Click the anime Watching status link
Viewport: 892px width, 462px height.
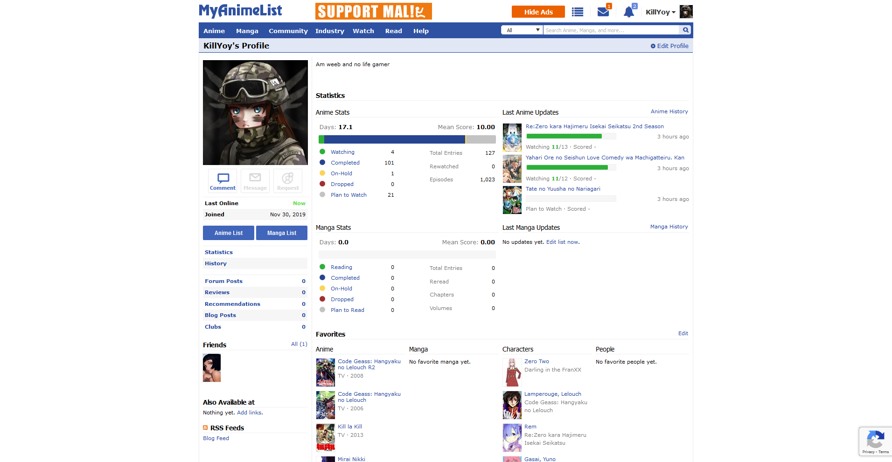click(x=342, y=152)
